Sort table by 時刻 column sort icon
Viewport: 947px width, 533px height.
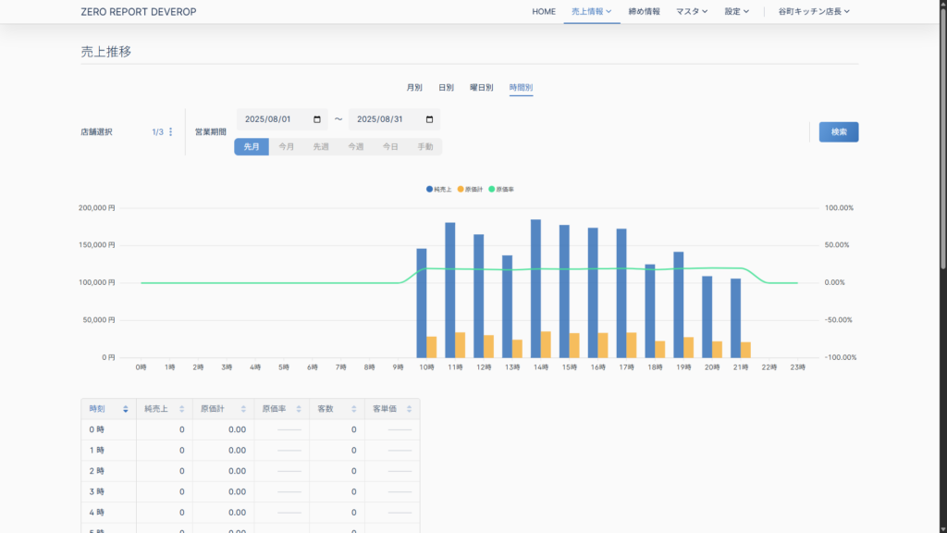coord(125,409)
